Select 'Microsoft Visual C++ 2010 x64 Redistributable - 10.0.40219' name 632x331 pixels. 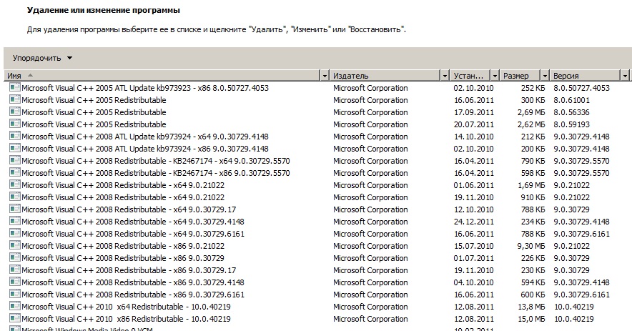coord(126,307)
